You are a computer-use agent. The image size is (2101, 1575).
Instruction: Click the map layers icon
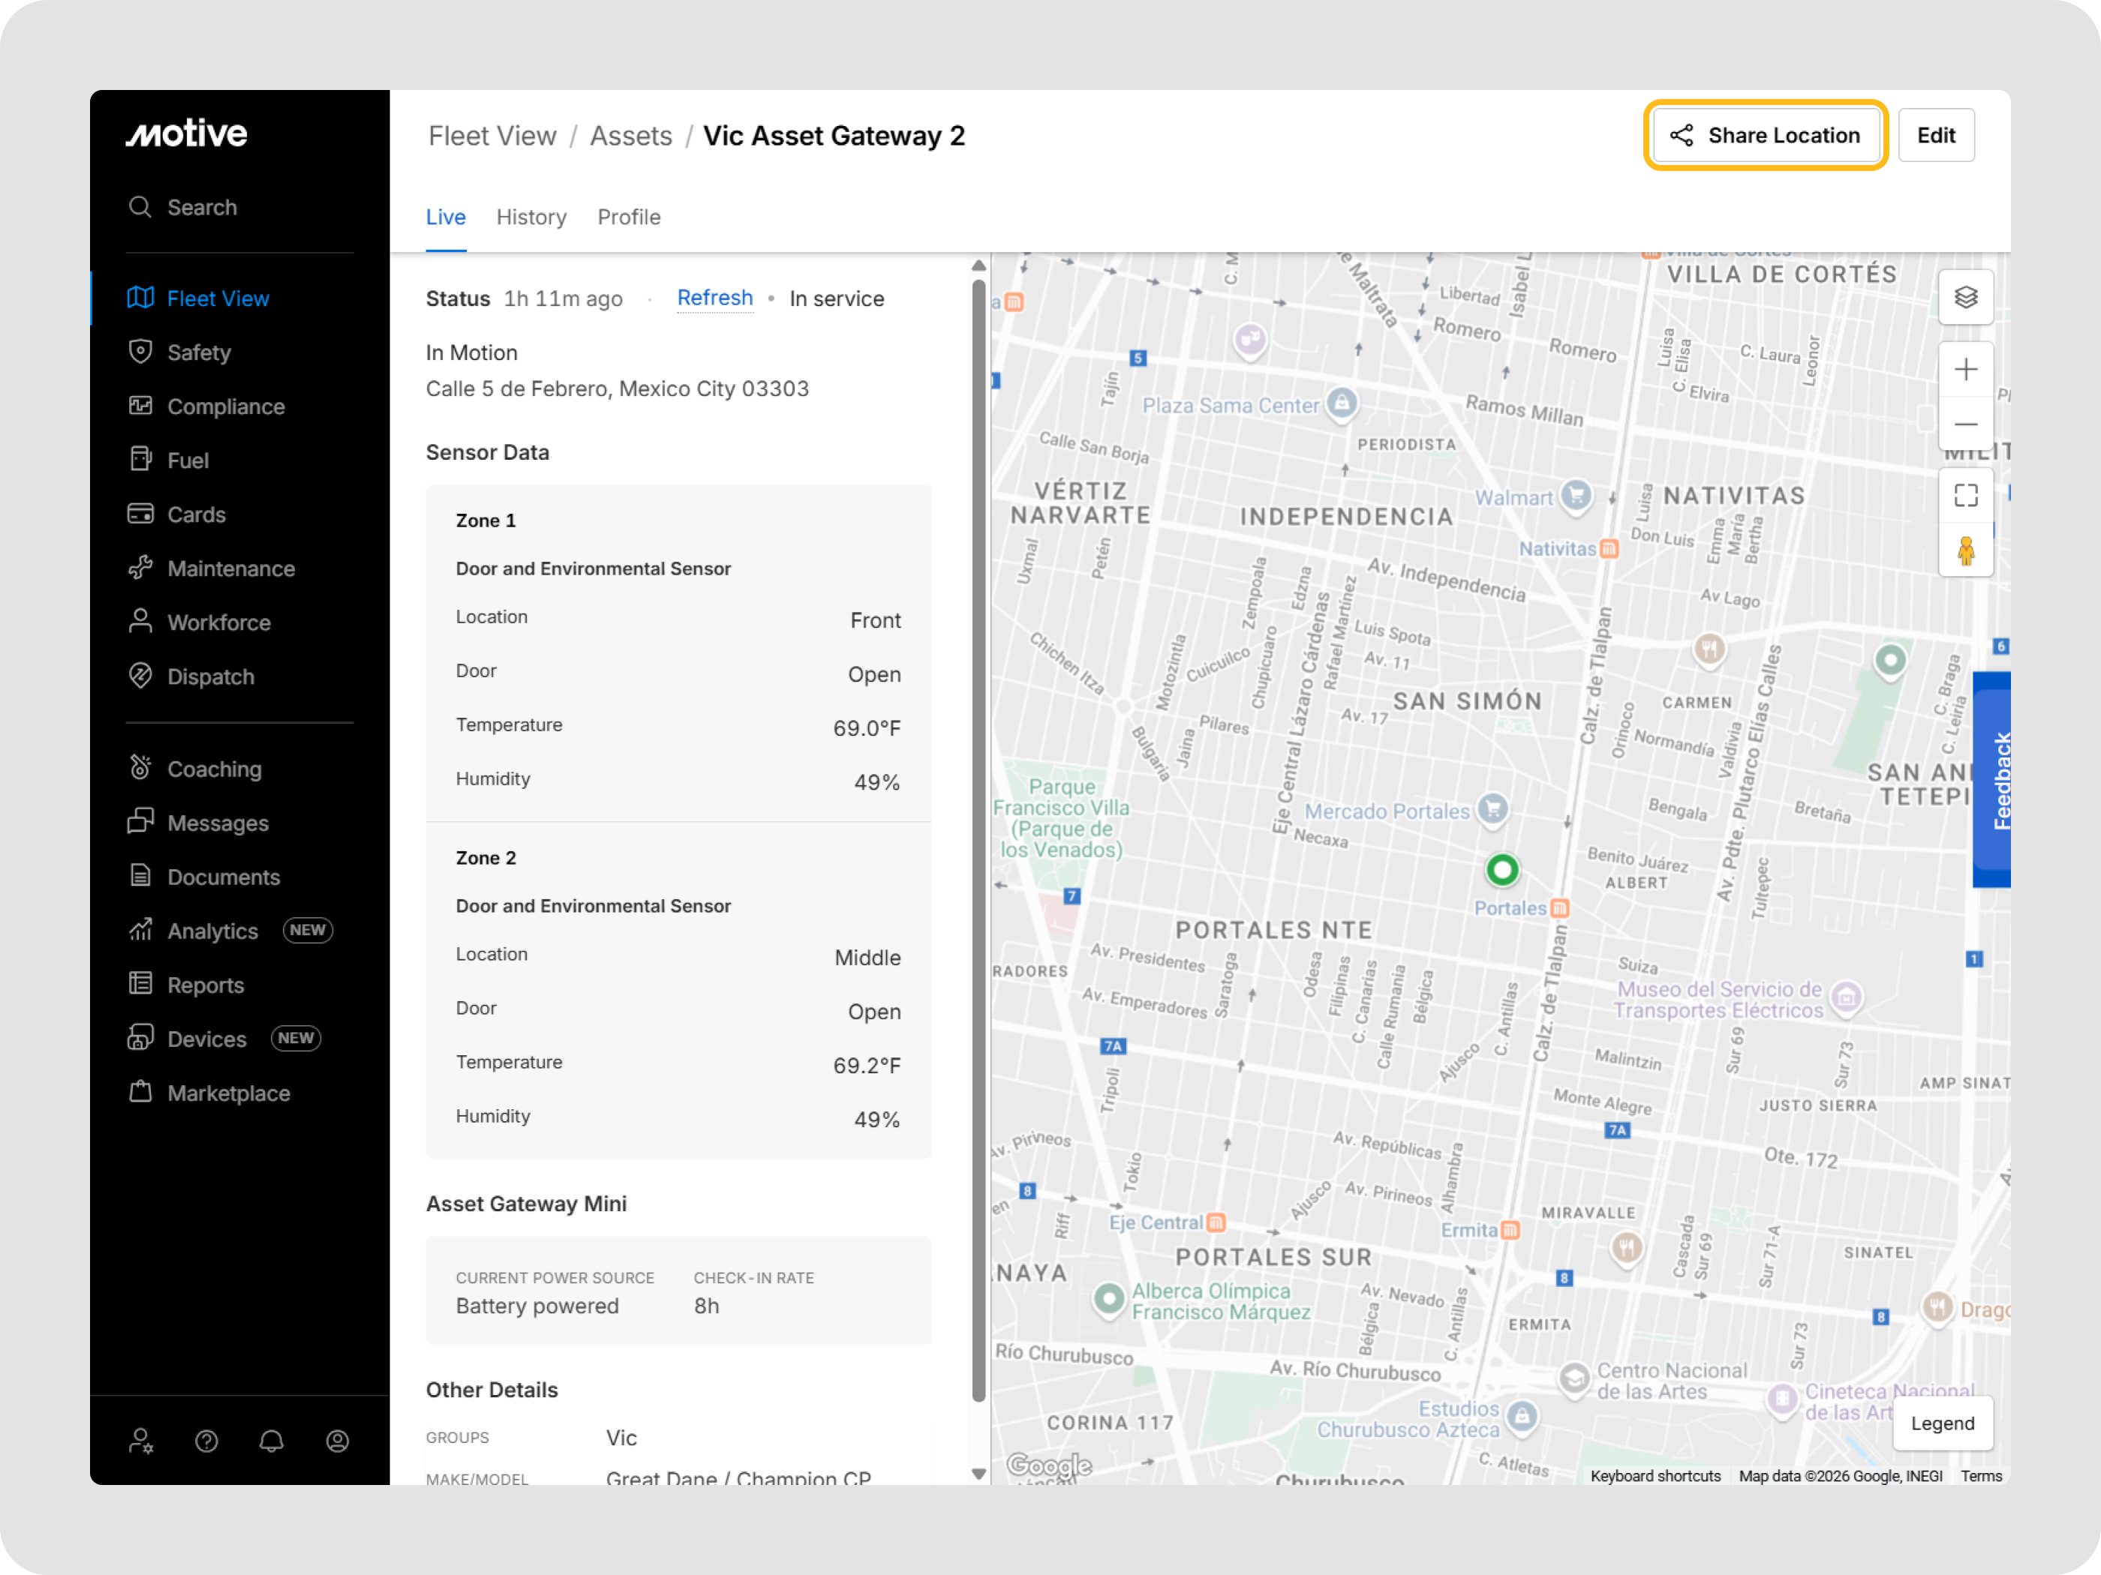pyautogui.click(x=1965, y=297)
